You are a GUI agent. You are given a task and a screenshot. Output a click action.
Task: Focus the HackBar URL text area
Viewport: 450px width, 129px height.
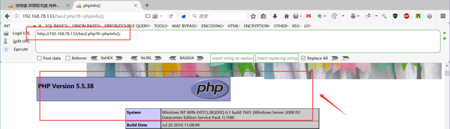coord(238,41)
